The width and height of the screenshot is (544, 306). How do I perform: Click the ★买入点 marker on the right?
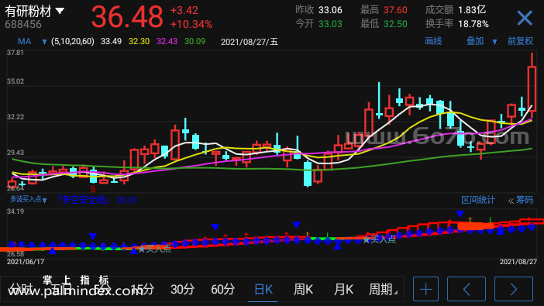pyautogui.click(x=379, y=239)
